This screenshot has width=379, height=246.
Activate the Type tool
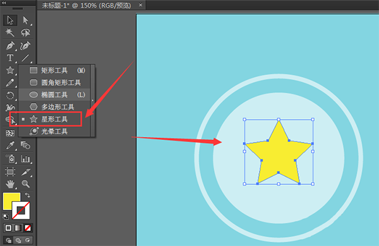(10, 58)
